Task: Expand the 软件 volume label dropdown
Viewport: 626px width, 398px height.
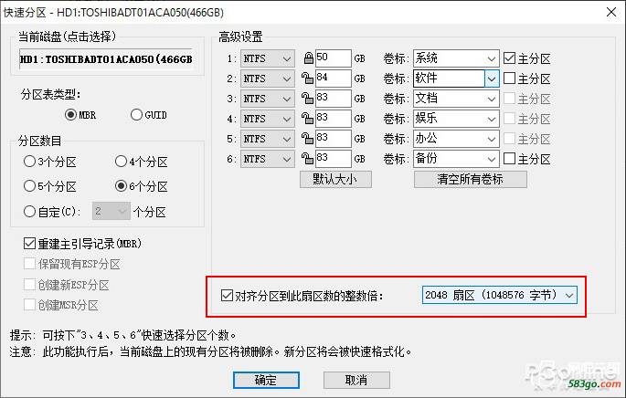Action: point(492,79)
